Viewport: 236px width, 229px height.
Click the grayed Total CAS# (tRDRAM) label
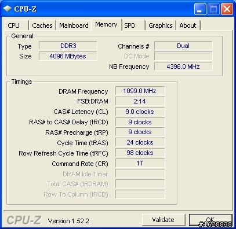point(78,184)
